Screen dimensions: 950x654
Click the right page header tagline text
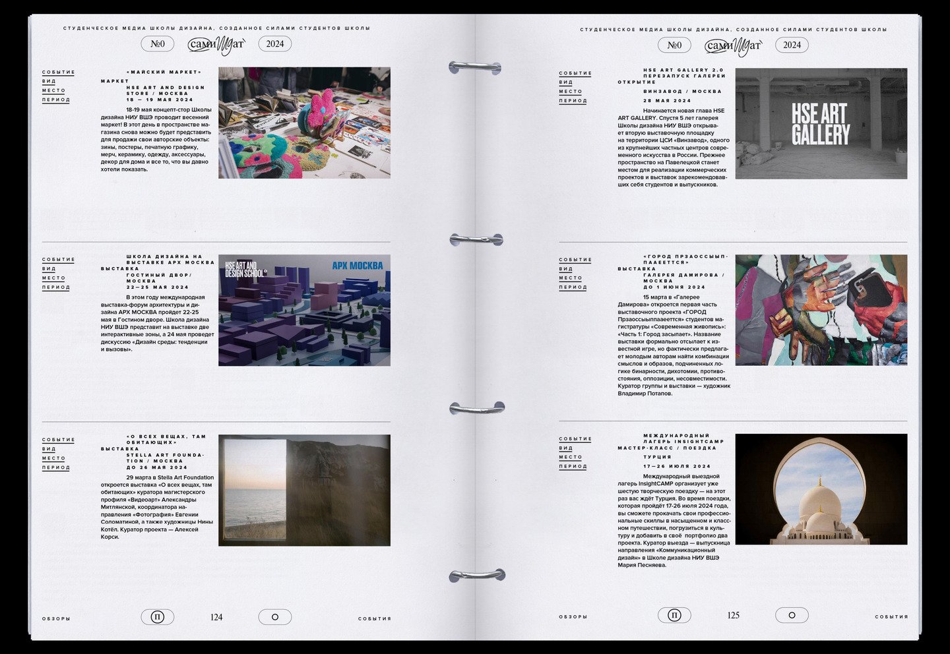pos(734,30)
